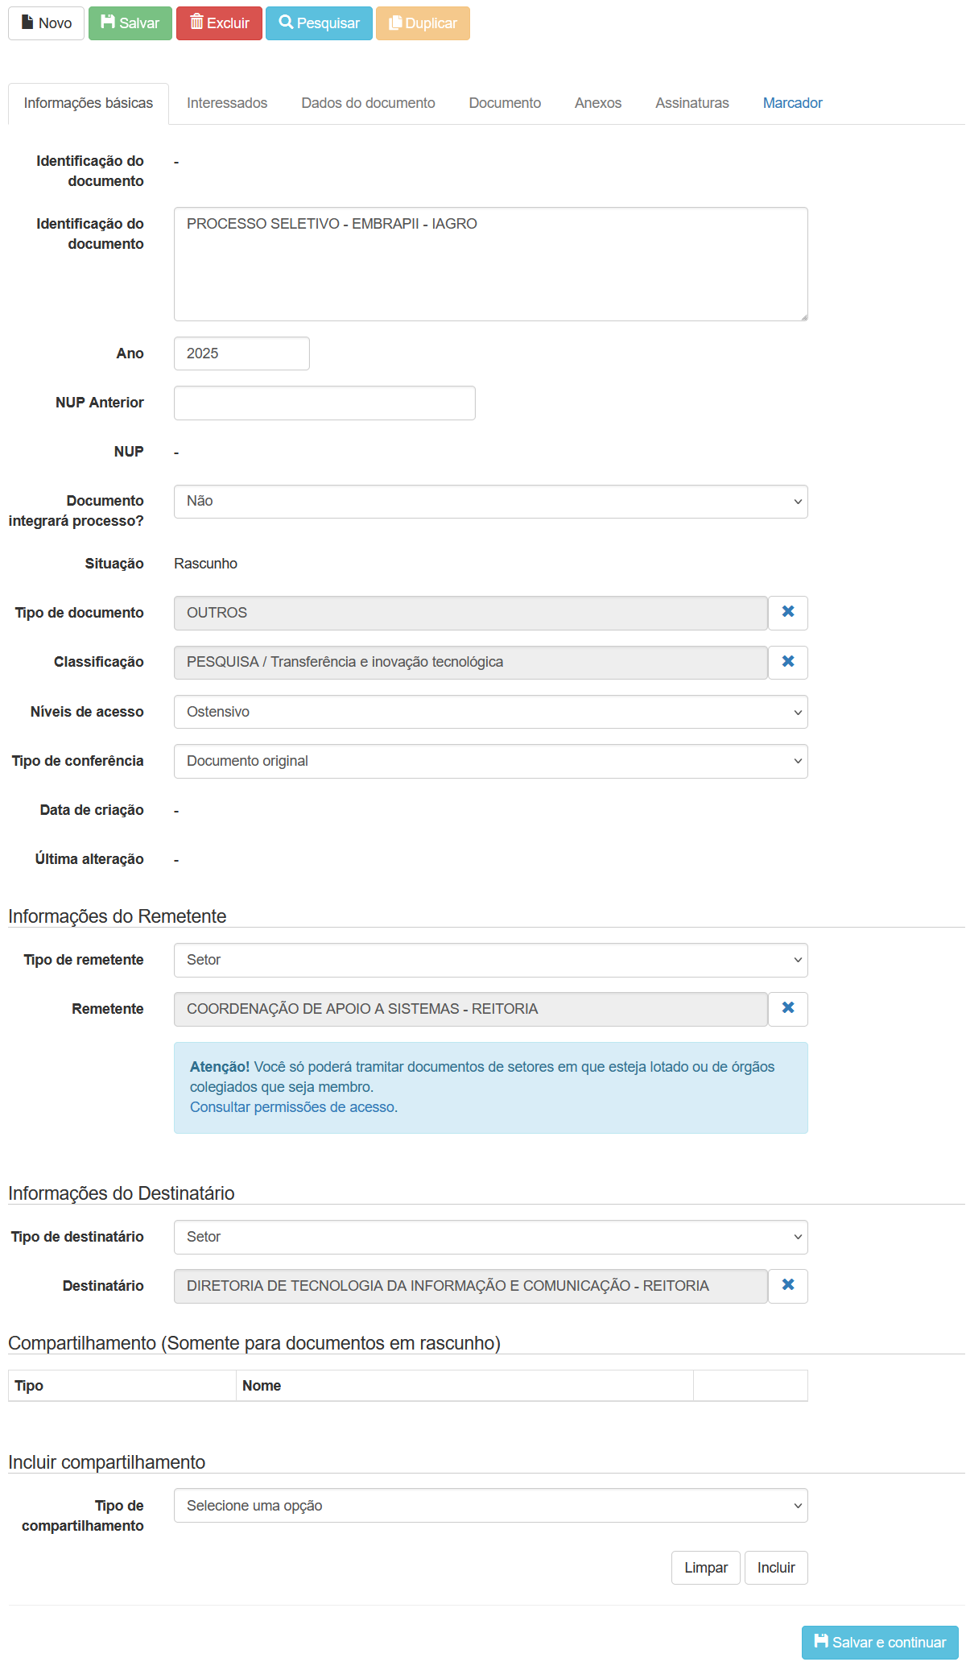The height and width of the screenshot is (1666, 966).
Task: Open Pesquisar with the magnifier button
Action: (x=319, y=23)
